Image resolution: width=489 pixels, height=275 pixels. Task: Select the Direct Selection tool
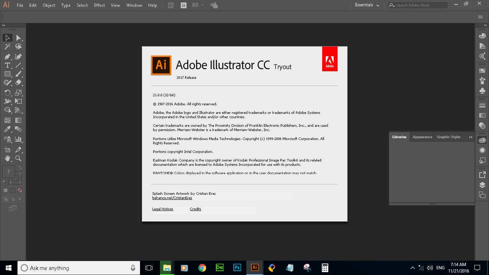tap(18, 38)
